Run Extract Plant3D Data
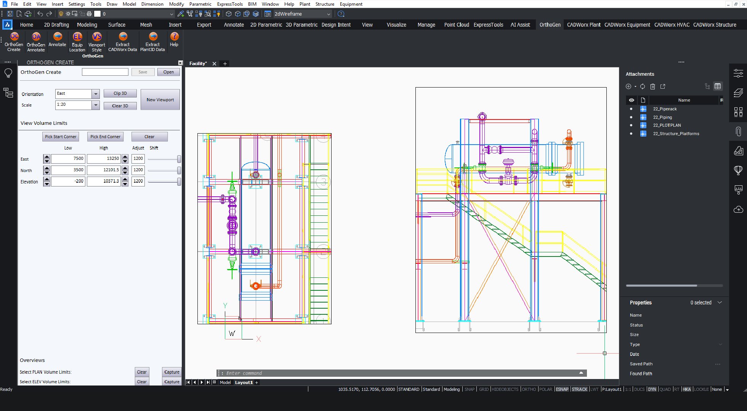This screenshot has width=747, height=411. (152, 42)
